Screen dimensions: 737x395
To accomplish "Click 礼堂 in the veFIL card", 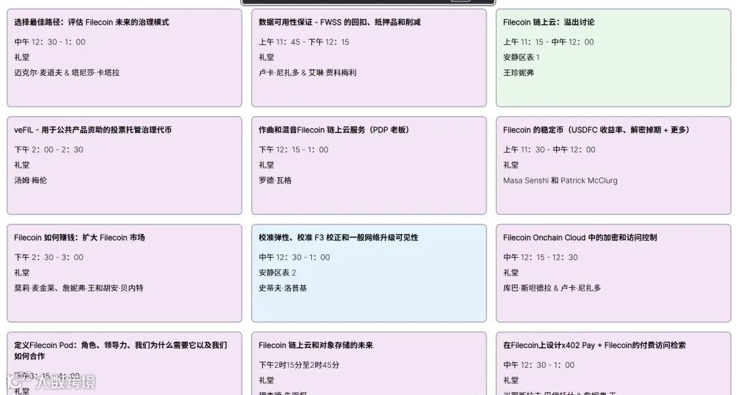I will tap(22, 164).
